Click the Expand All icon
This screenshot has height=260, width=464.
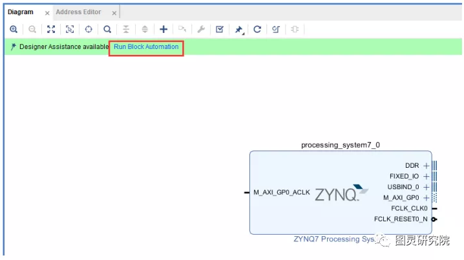[145, 29]
